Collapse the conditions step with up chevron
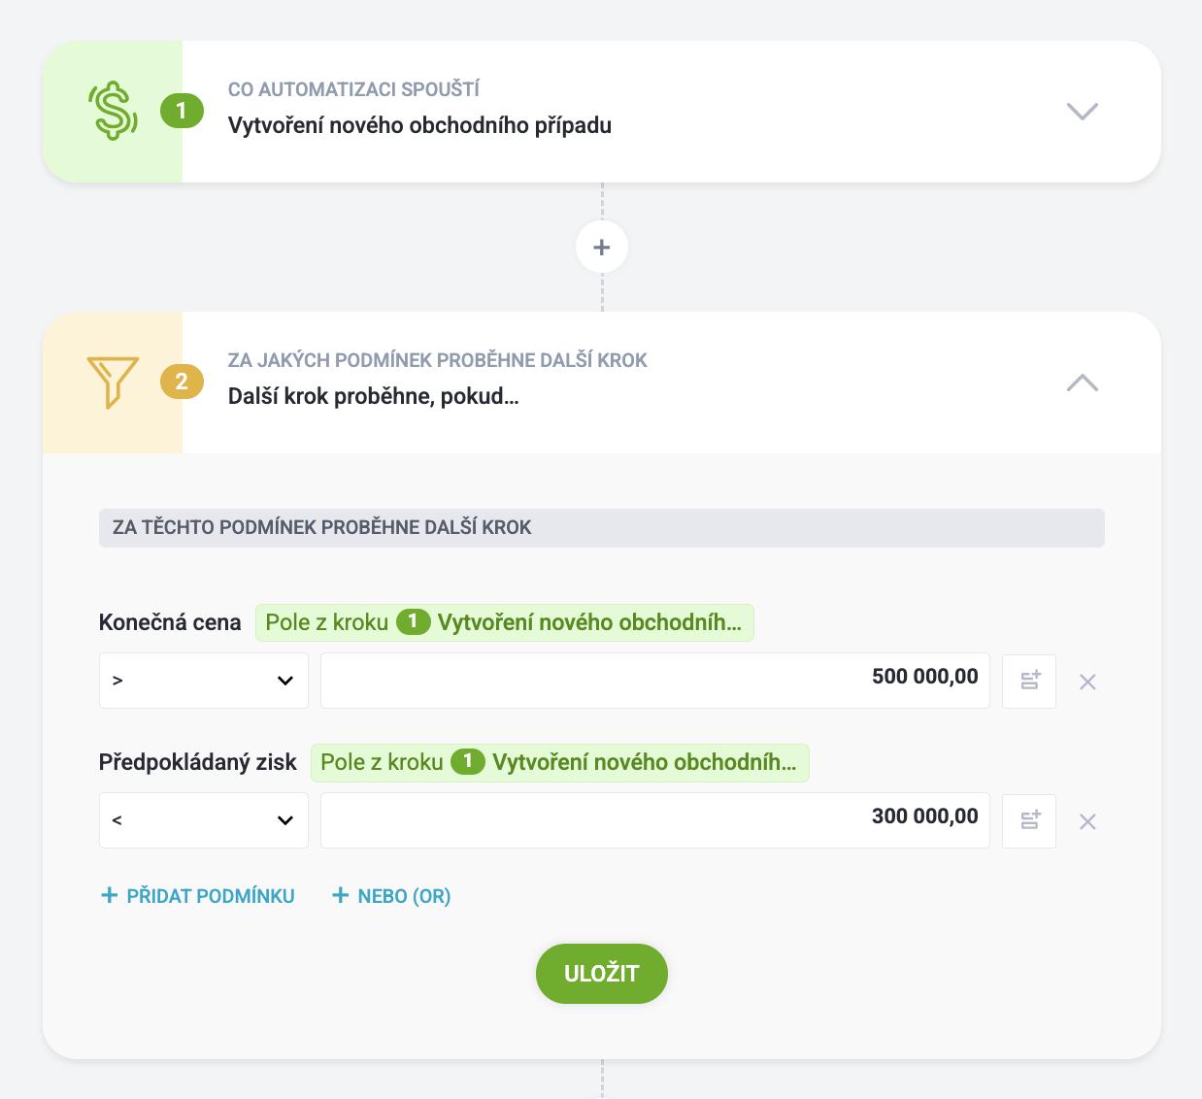The width and height of the screenshot is (1202, 1099). point(1082,383)
